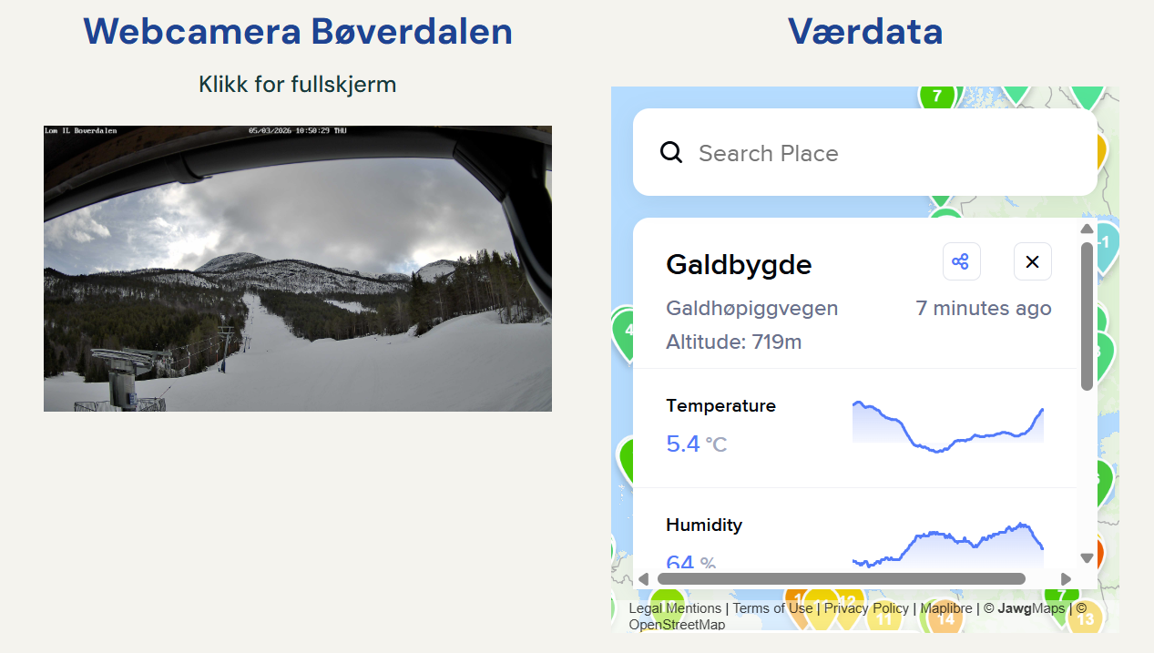Click the yellow map marker labeled 11
1154x653 pixels.
(883, 620)
